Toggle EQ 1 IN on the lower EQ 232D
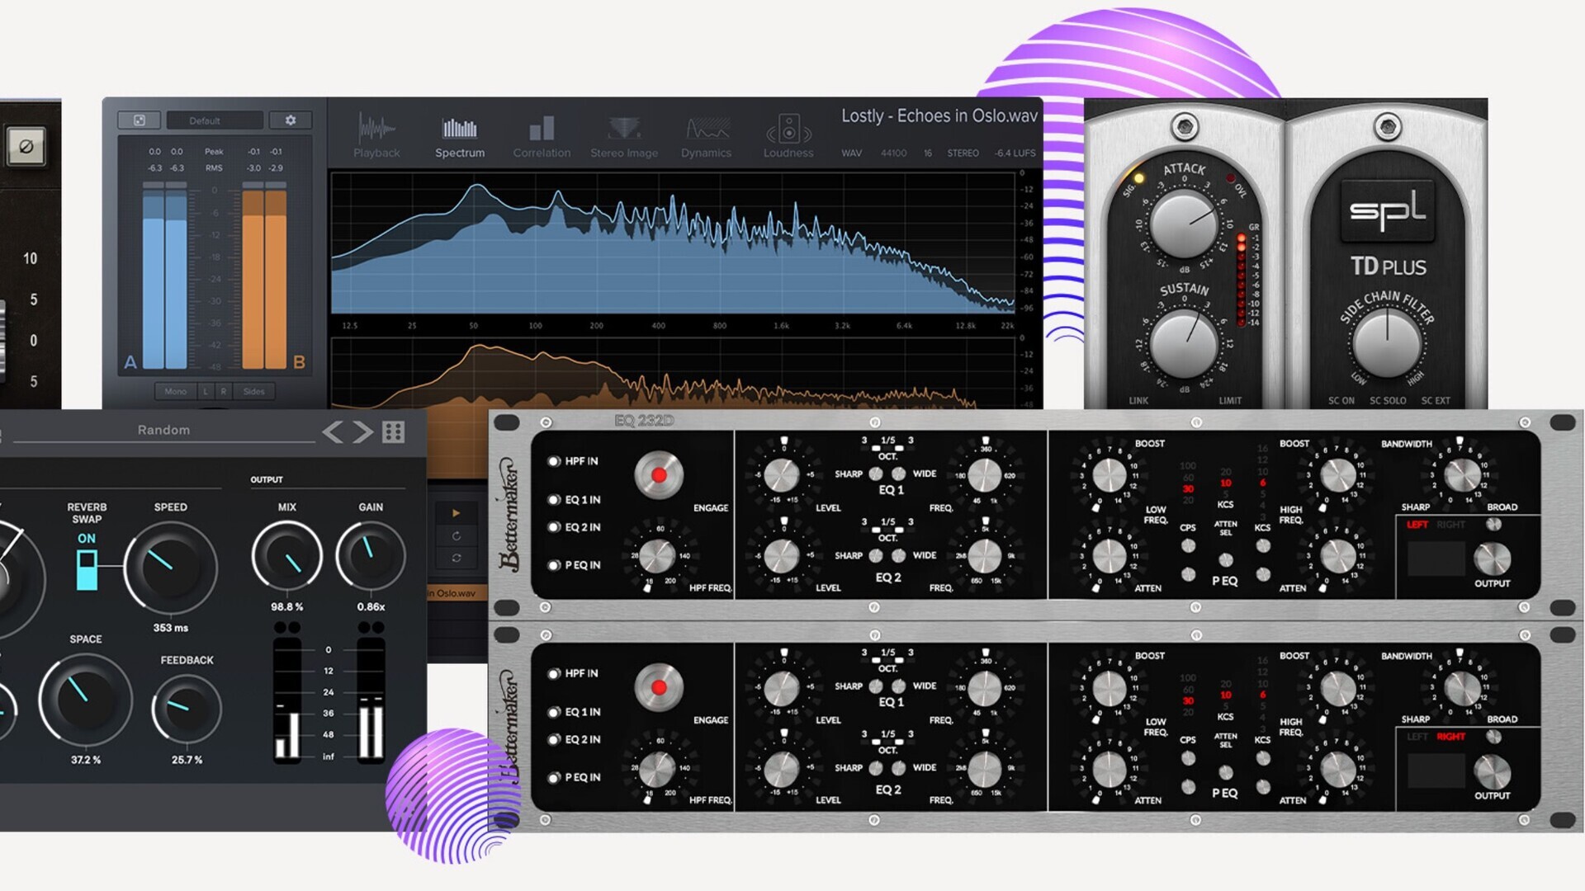1585x891 pixels. [x=554, y=712]
